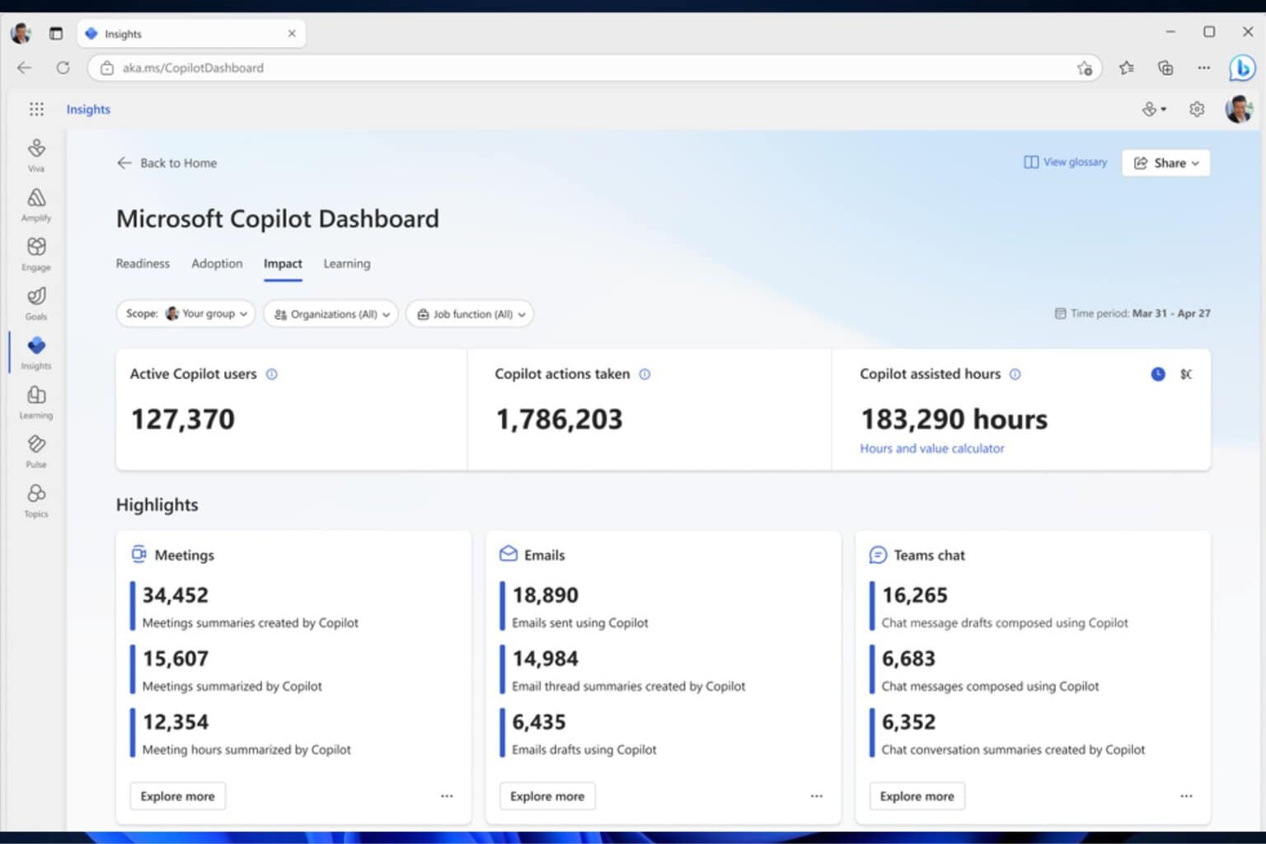Click 18,890 emails sent value
This screenshot has width=1266, height=844.
(546, 595)
